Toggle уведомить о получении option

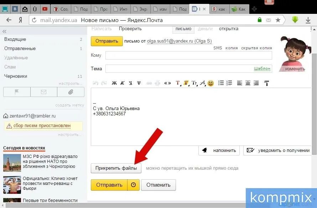[278, 150]
